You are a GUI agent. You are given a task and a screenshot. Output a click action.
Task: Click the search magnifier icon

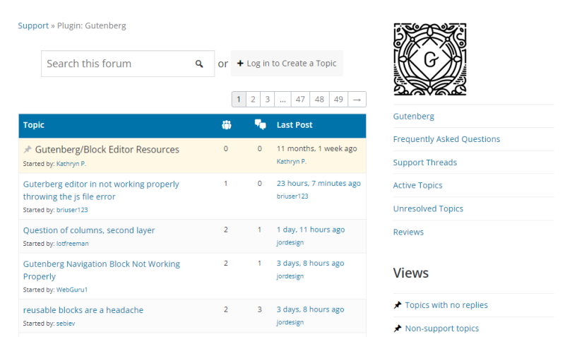point(199,64)
